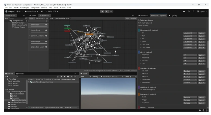Click Select button for Knockback state
Viewport: 211px width, 115px height.
point(201,103)
